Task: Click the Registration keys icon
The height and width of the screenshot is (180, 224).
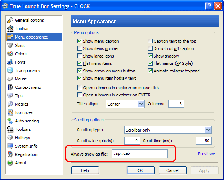Action: click(x=10, y=154)
